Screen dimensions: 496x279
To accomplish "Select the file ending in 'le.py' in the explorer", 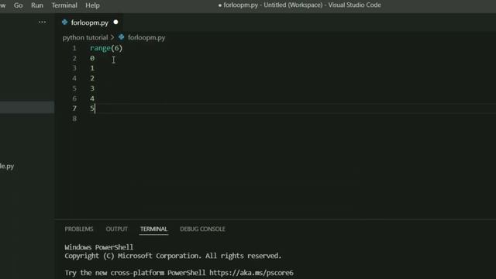I will pos(7,166).
